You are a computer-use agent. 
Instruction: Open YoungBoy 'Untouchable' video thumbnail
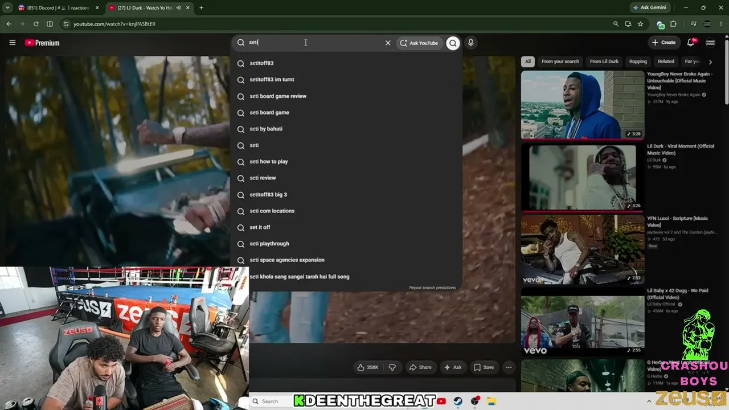coord(583,105)
